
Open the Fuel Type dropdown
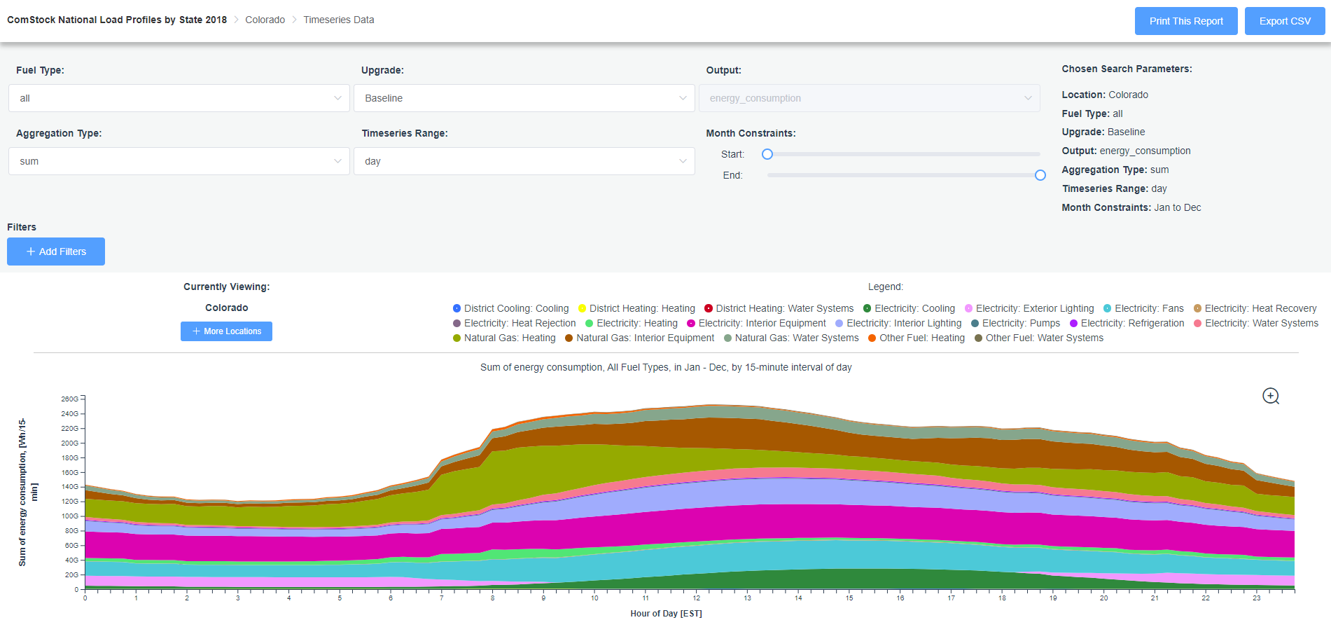[x=179, y=98]
